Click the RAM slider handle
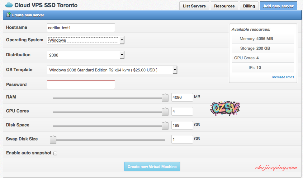This screenshot has height=178, width=303. coord(165,98)
